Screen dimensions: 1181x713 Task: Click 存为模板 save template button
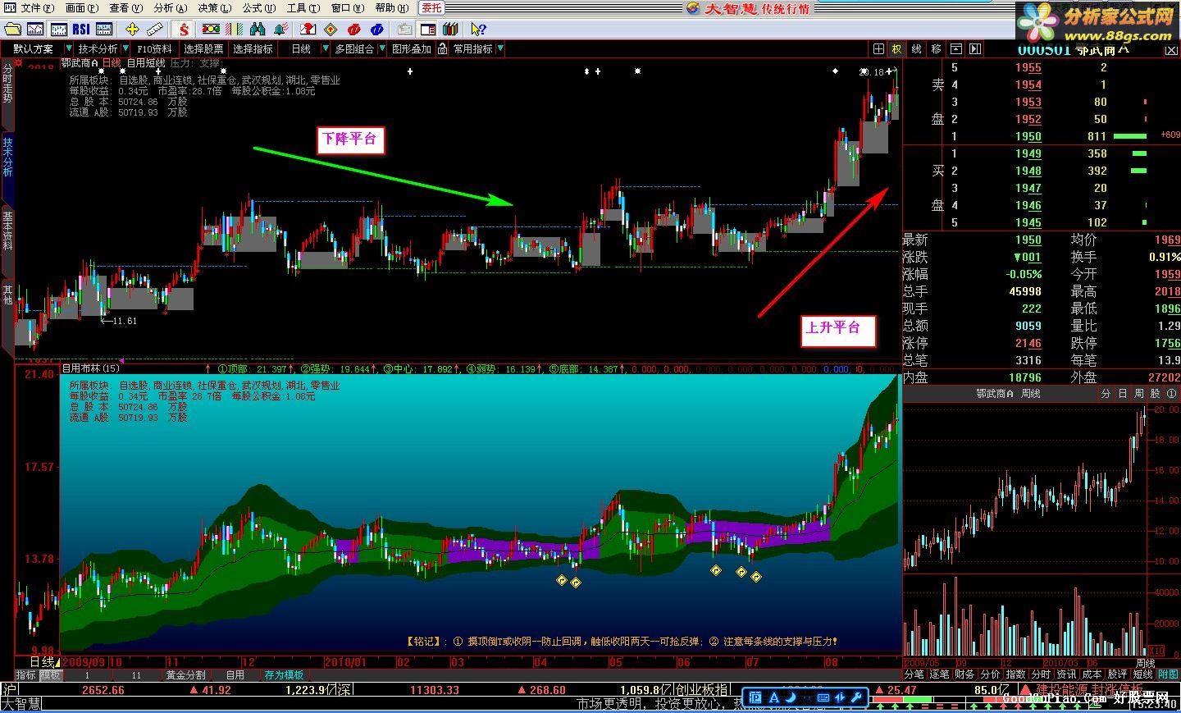coord(284,675)
